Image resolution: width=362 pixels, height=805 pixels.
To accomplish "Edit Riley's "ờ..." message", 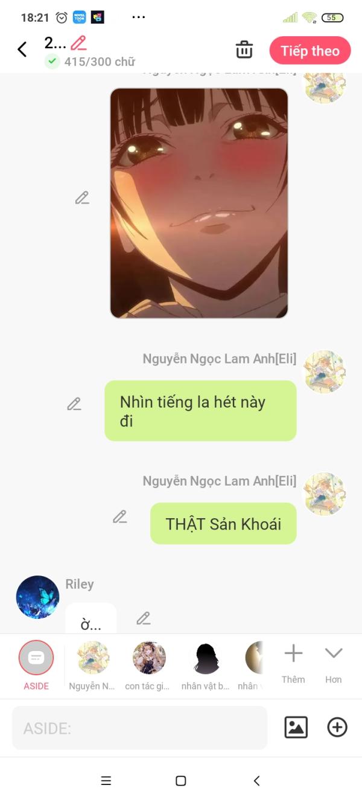I will (x=143, y=618).
